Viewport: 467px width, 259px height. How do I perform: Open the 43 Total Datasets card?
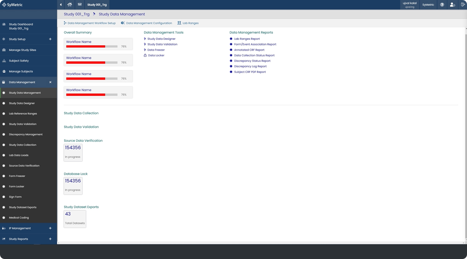[x=75, y=219]
